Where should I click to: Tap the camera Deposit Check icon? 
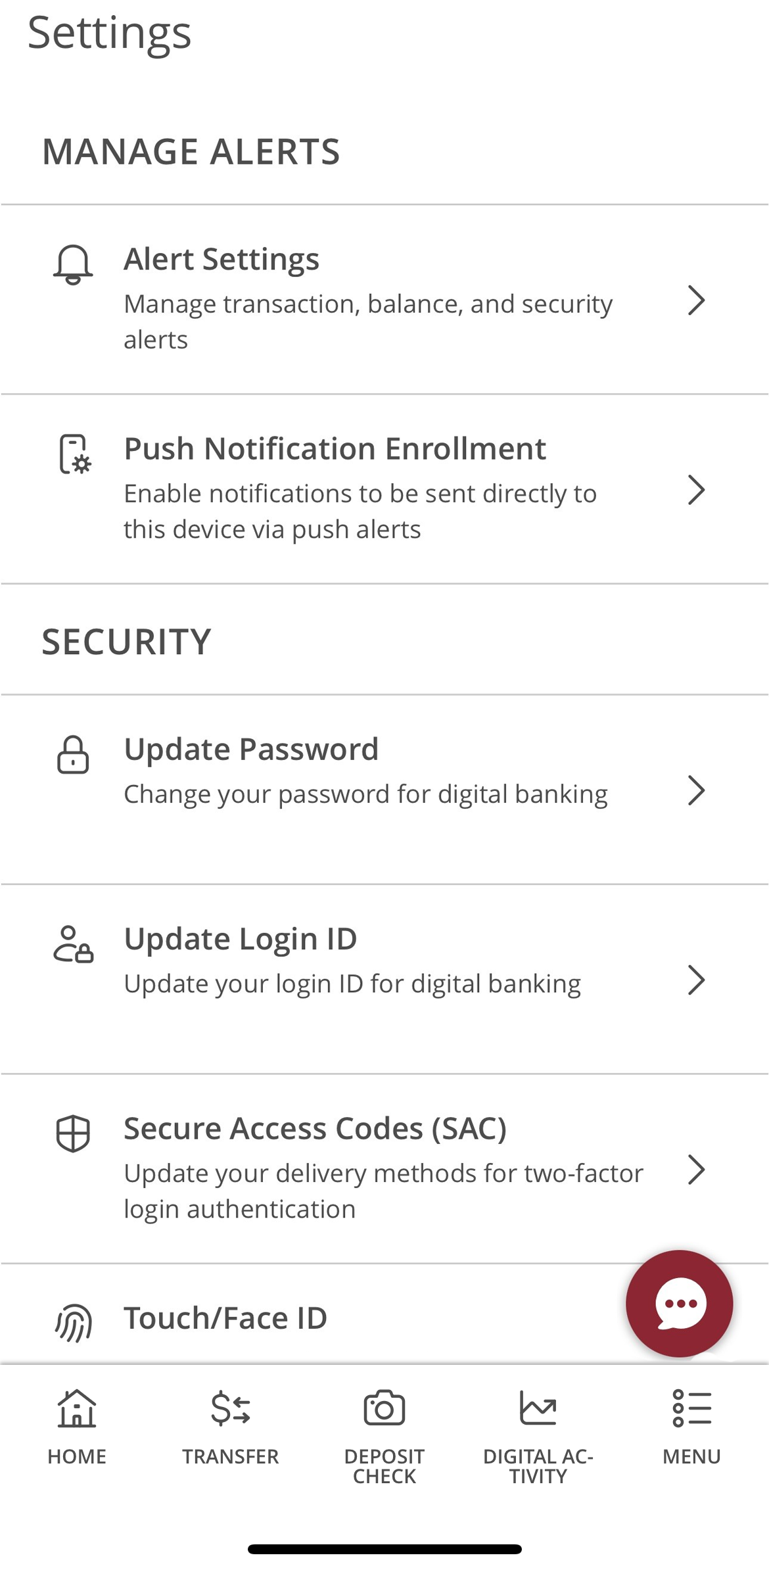point(384,1408)
